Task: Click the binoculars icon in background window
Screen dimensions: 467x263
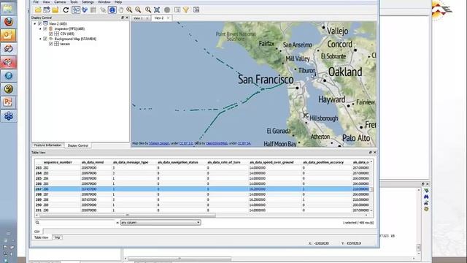Action: pos(426,197)
